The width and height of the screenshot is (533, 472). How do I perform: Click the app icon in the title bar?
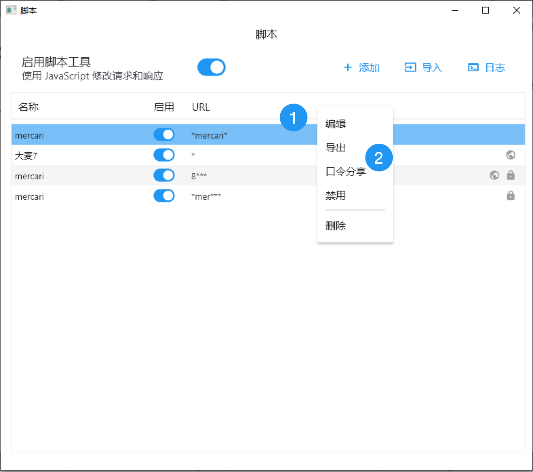(x=11, y=10)
